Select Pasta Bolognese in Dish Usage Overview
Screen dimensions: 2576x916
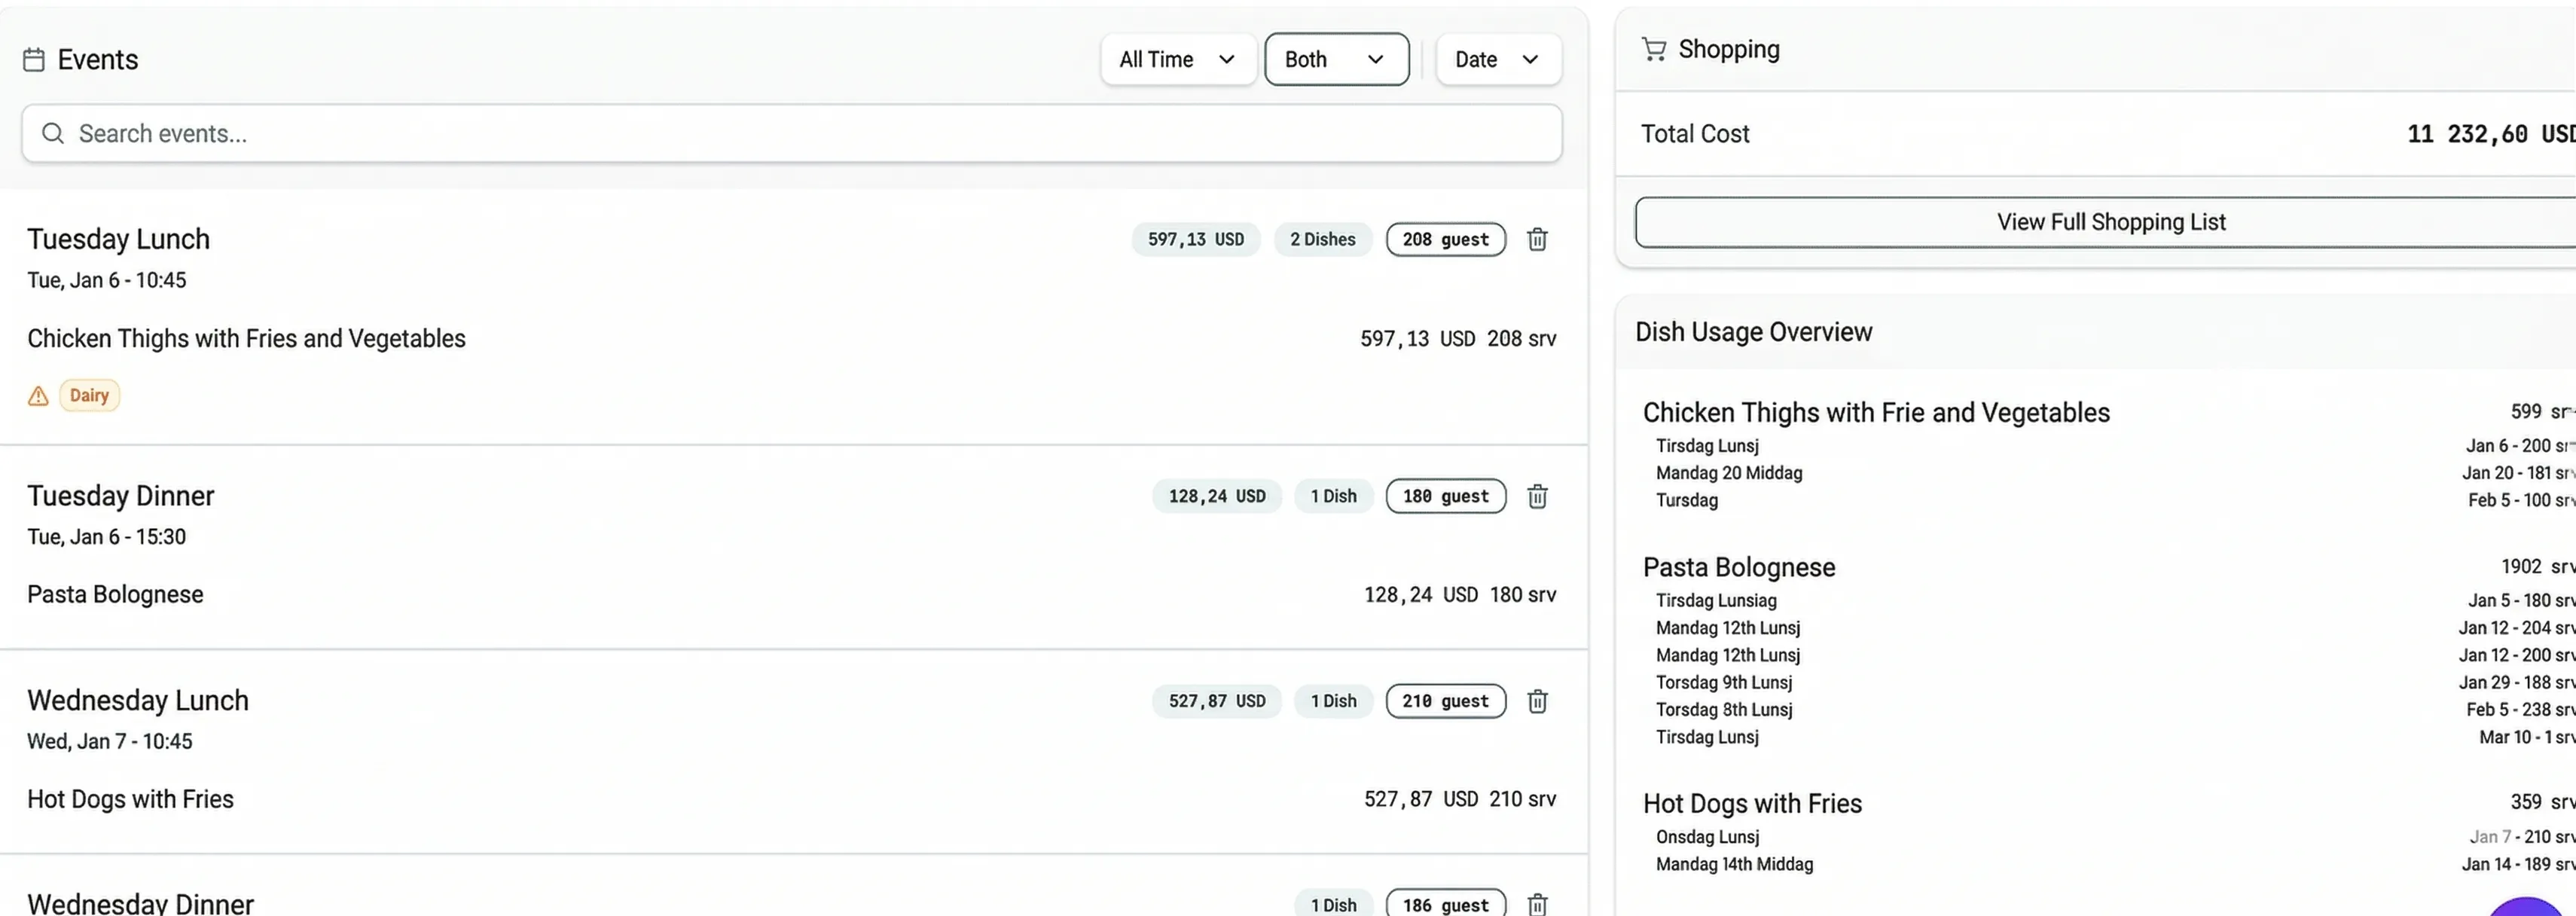coord(1738,568)
